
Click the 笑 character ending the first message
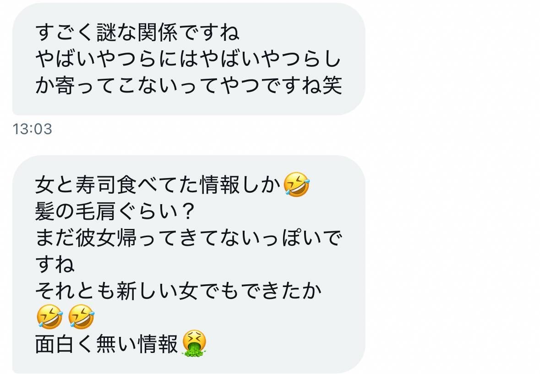coord(332,85)
